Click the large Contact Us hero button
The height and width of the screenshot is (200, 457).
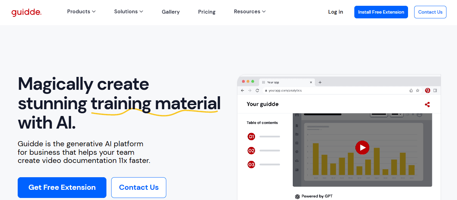click(x=139, y=187)
